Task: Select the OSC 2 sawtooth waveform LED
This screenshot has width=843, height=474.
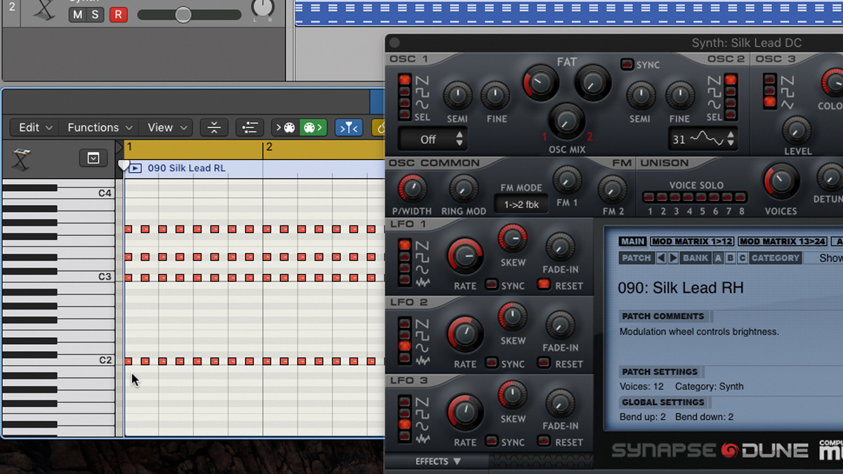Action: (x=731, y=79)
